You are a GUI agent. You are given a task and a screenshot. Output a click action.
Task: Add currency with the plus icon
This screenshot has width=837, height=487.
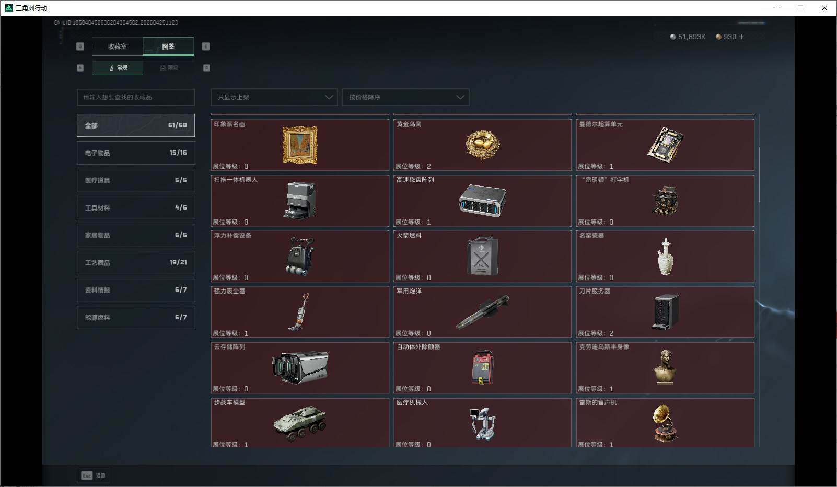741,37
